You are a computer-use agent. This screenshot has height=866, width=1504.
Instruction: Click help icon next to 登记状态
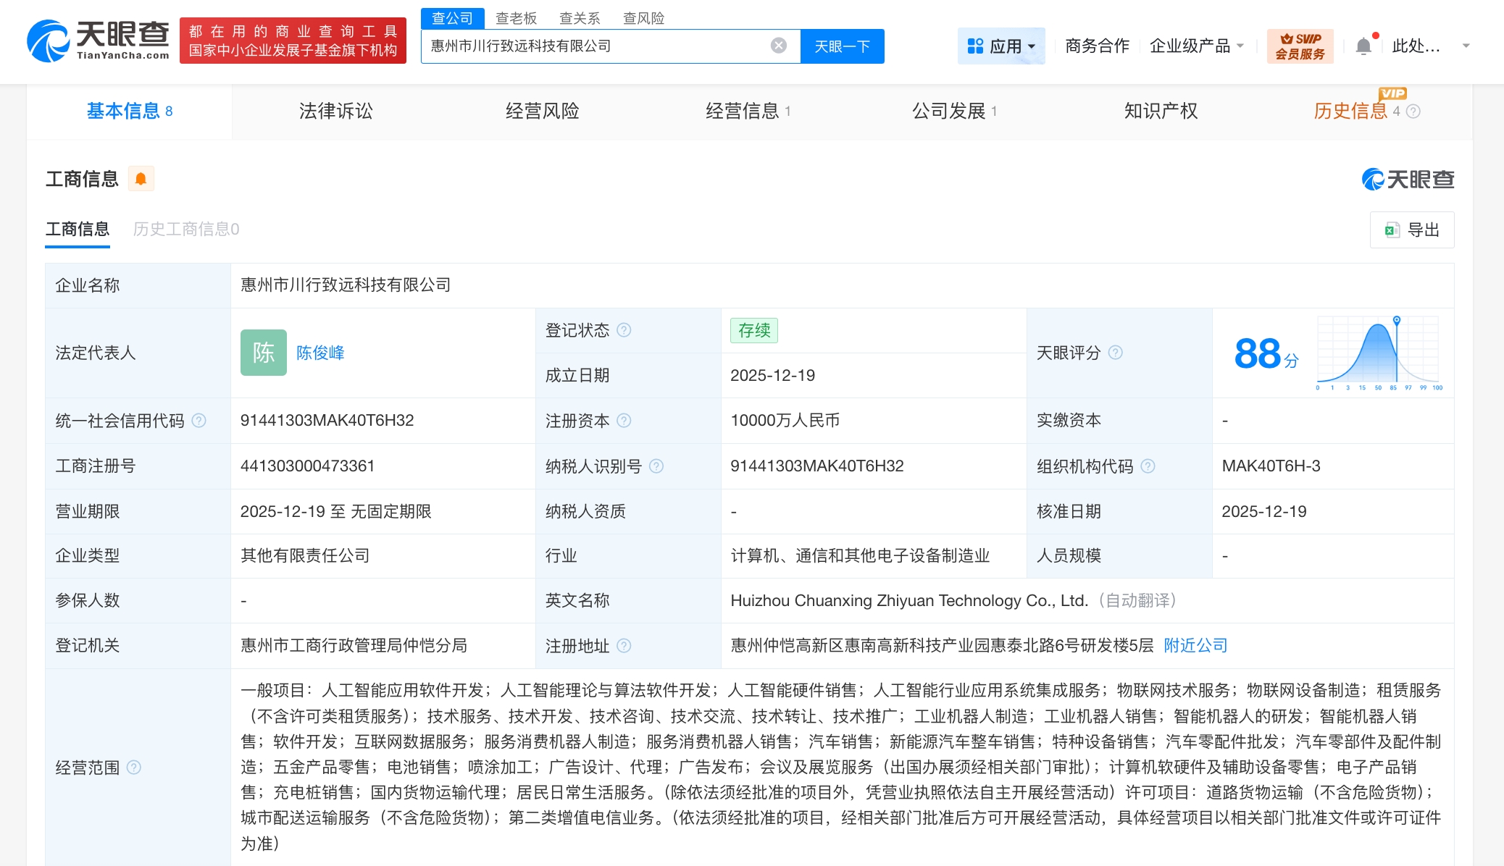[x=624, y=330]
